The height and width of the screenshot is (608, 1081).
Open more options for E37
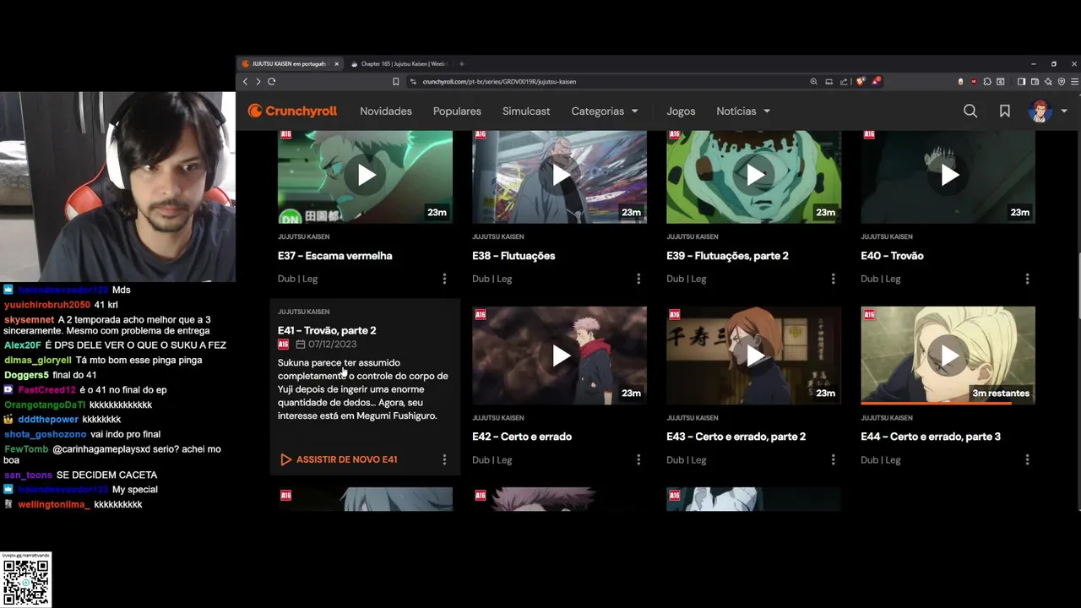coord(444,279)
